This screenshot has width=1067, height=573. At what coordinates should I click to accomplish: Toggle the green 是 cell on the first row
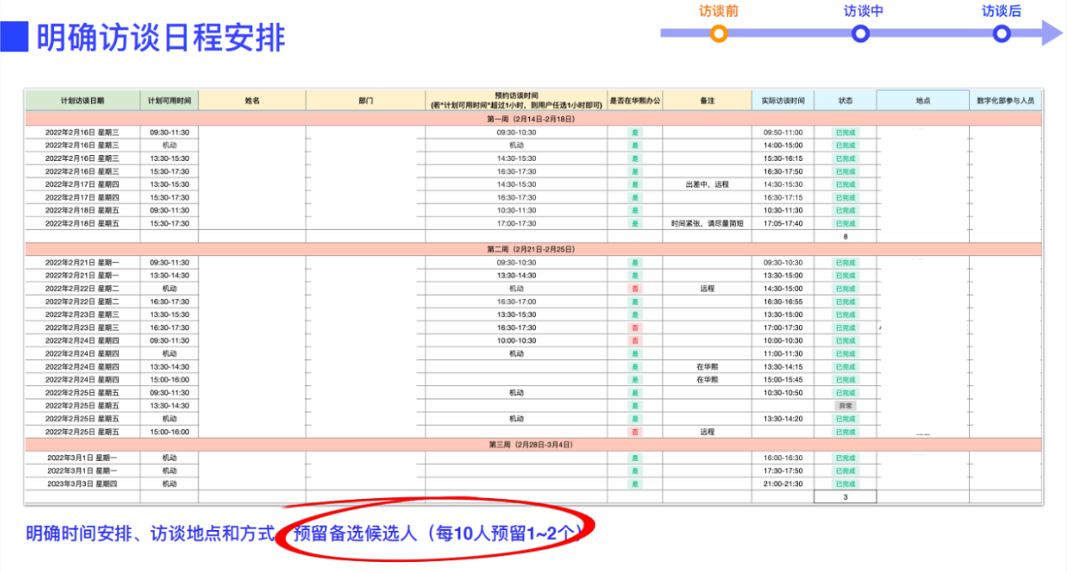tap(637, 131)
